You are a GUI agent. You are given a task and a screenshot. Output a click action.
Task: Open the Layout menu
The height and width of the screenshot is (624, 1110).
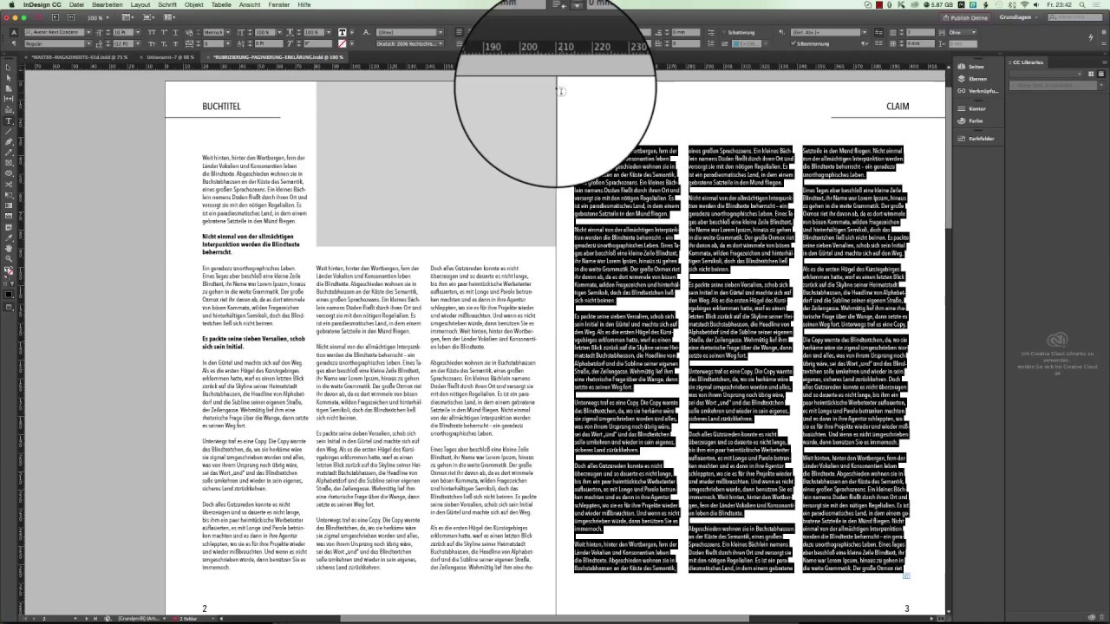click(x=140, y=5)
